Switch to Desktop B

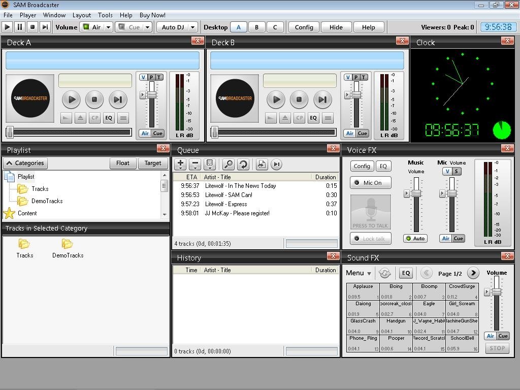[x=256, y=27]
